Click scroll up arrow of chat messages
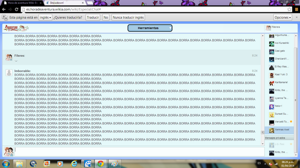Screen dimensions: 300x168 [262, 35]
